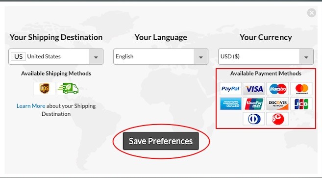Image resolution: width=322 pixels, height=178 pixels.
Task: Click the English text in language selector
Action: coord(124,56)
